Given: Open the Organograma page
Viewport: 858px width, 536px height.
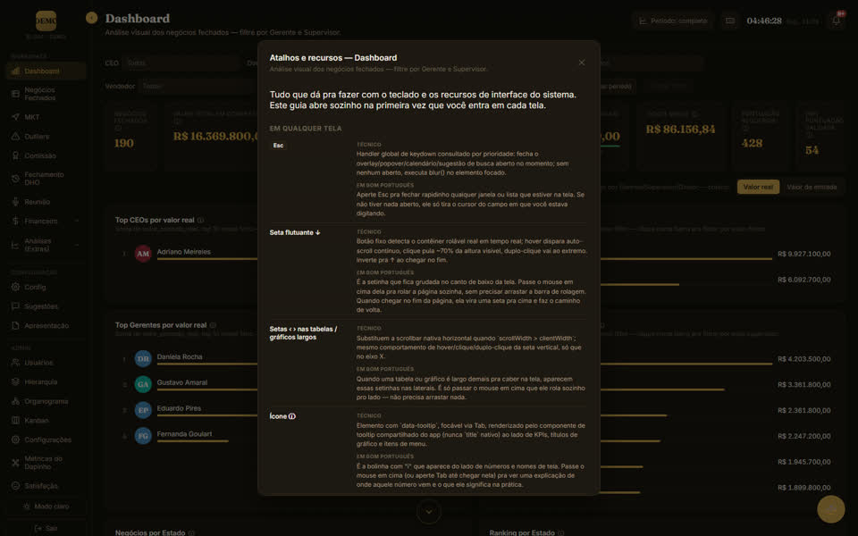Looking at the screenshot, I should 46,401.
